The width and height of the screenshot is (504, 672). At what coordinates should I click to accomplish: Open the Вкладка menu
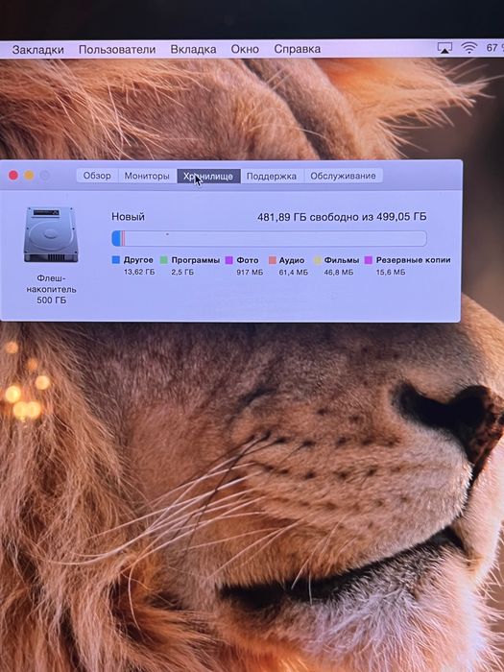click(x=193, y=49)
